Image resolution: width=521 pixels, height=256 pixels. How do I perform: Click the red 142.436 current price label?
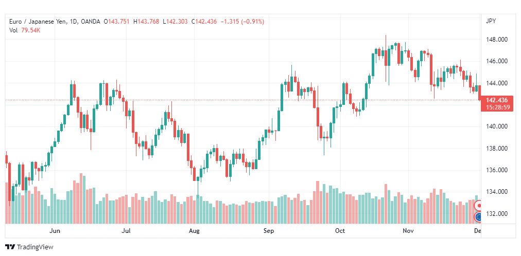(497, 100)
